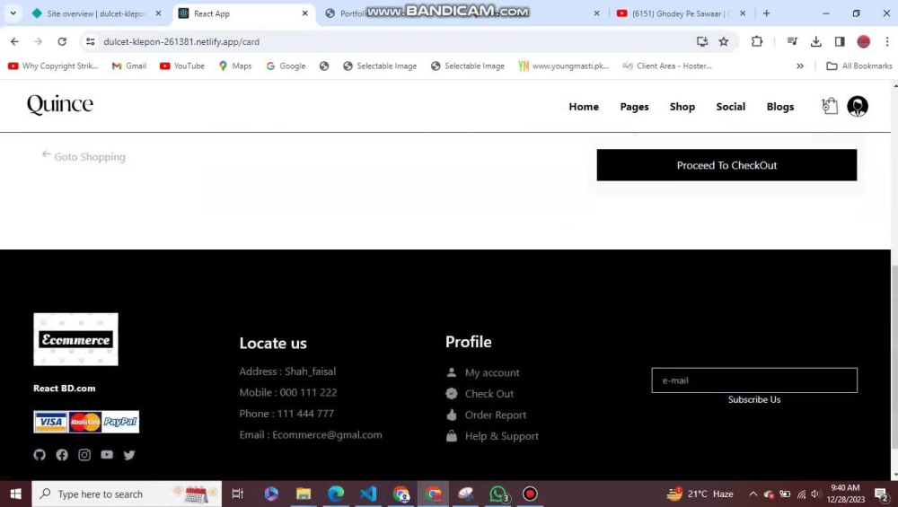The height and width of the screenshot is (507, 898).
Task: Open the Chrome three-dot menu
Action: 886,41
